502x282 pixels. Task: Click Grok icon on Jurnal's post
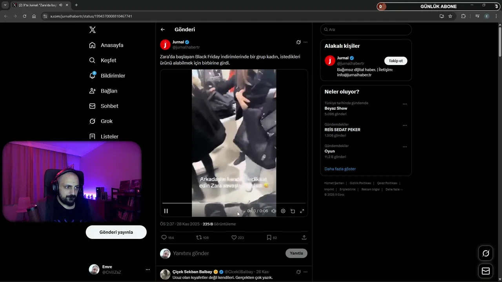[x=298, y=42]
